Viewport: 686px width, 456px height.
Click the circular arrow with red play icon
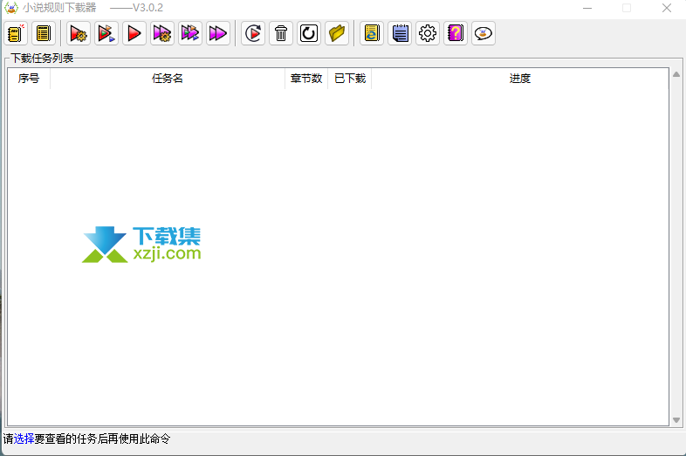coord(253,33)
